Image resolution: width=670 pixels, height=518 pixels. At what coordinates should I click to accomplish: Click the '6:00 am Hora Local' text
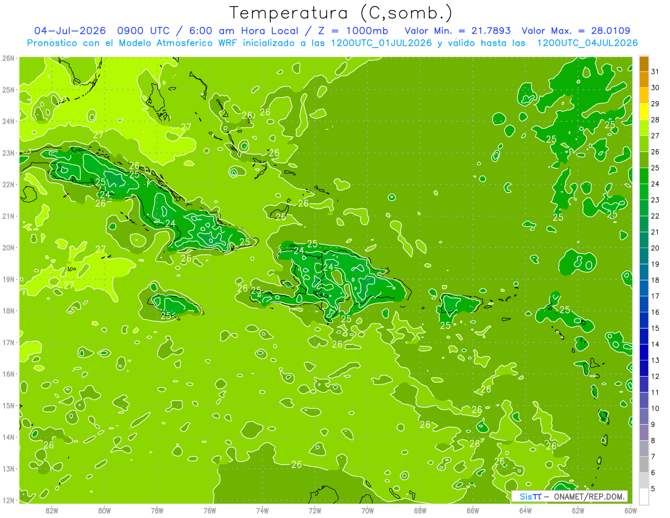(243, 31)
